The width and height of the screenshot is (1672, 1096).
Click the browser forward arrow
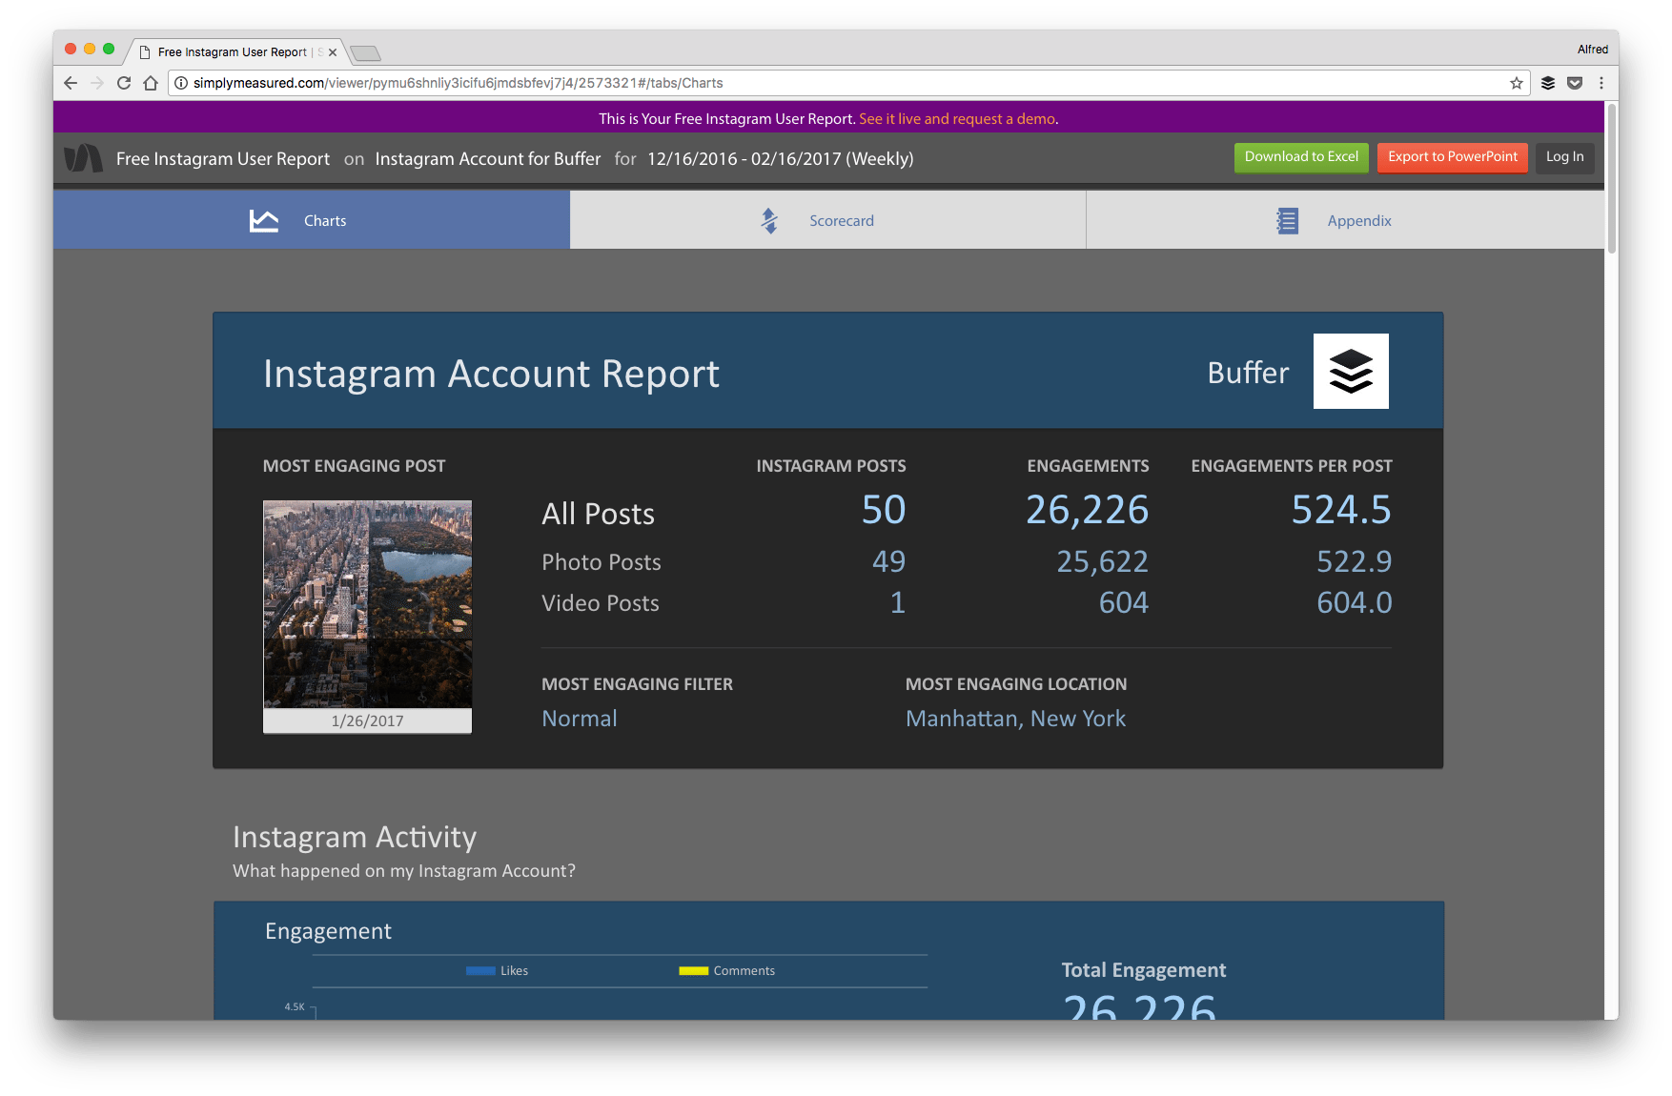tap(97, 83)
